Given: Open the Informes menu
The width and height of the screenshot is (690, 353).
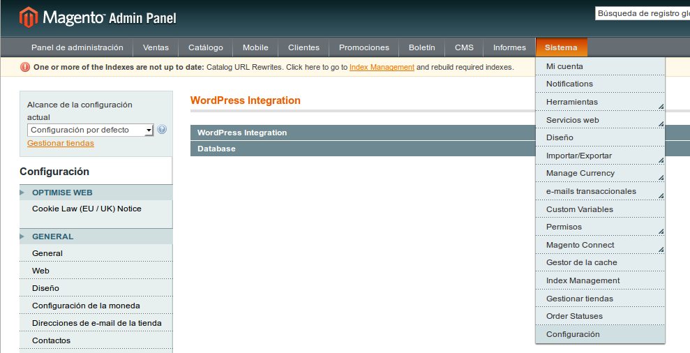Looking at the screenshot, I should point(509,47).
